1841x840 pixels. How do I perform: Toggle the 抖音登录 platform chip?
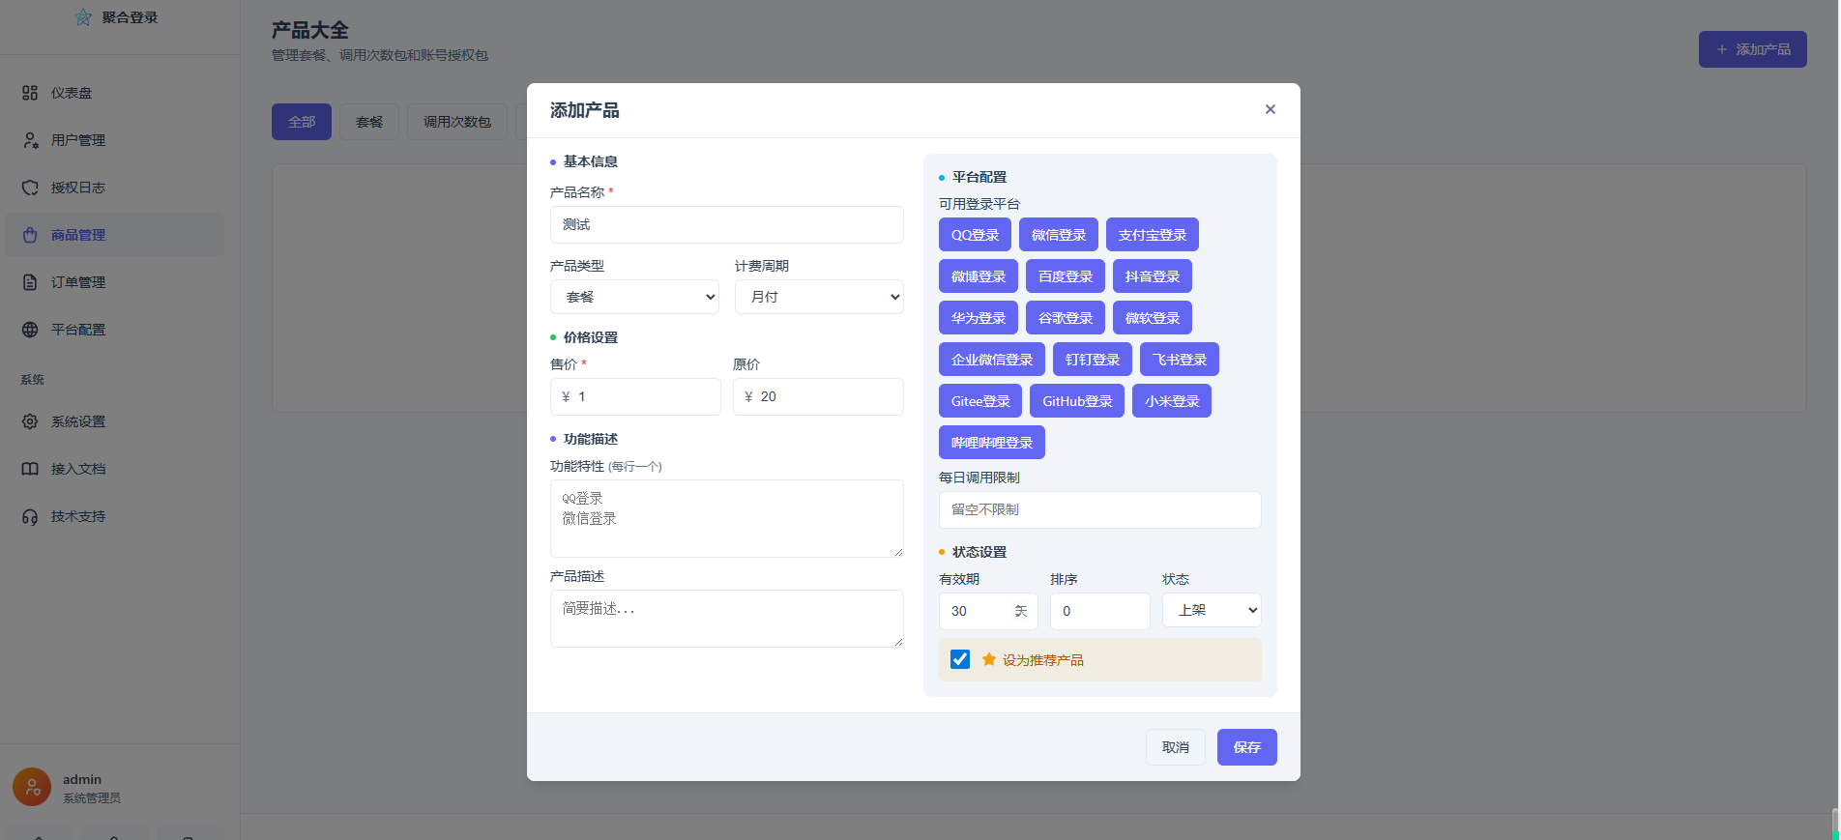coord(1153,276)
